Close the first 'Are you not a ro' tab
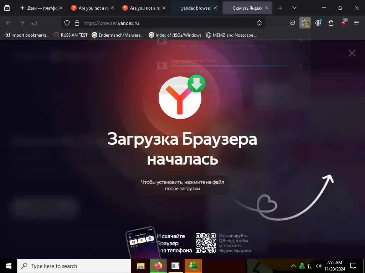Image resolution: width=365 pixels, height=273 pixels. (112, 8)
